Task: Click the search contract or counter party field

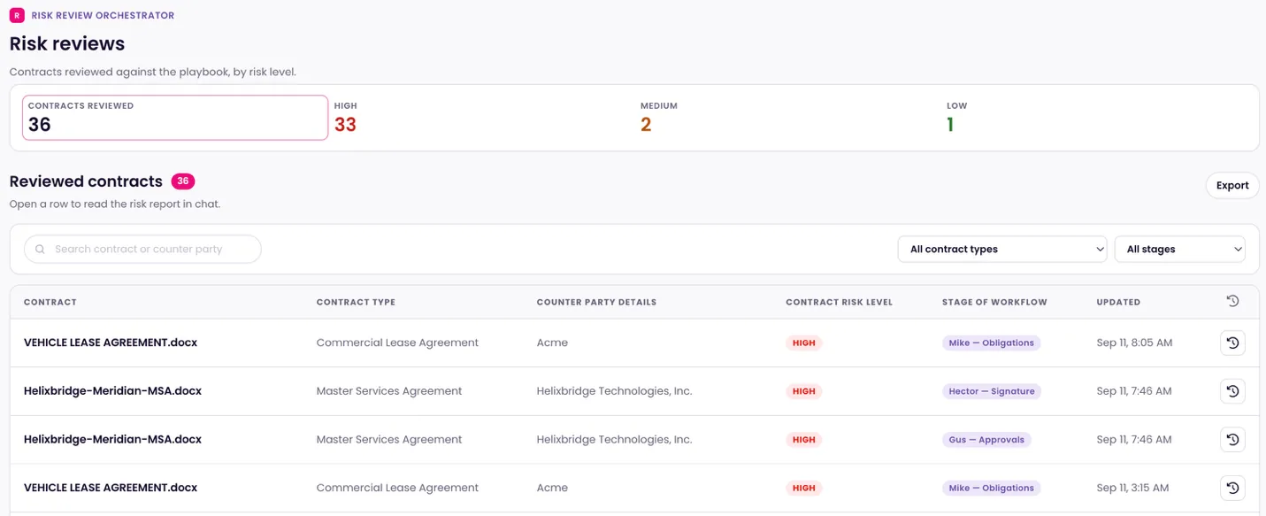Action: coord(142,250)
